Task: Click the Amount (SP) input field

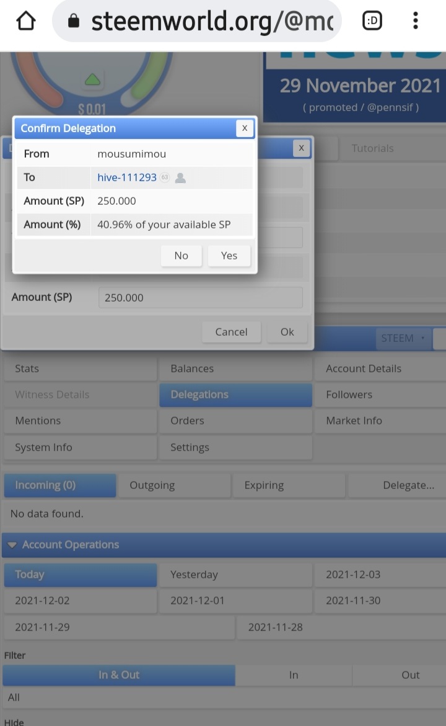Action: coord(201,298)
